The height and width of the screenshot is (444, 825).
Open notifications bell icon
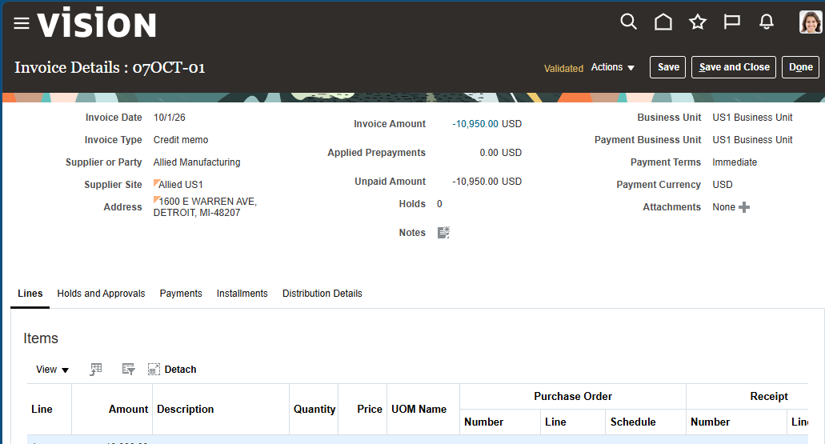[x=767, y=22]
